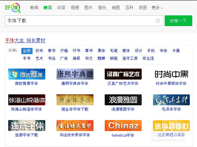Open the 字体大全_站长素材 result link
This screenshot has width=197, height=147.
click(x=25, y=40)
